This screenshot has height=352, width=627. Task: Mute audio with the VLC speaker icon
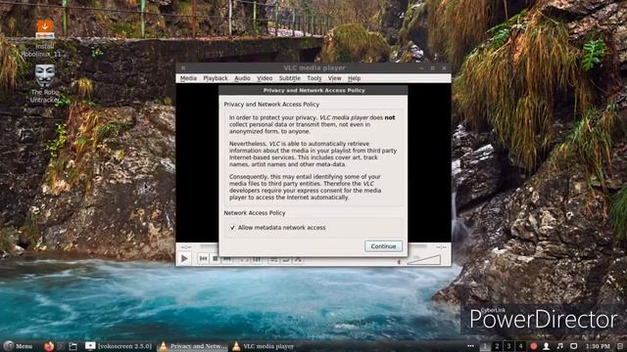(399, 262)
